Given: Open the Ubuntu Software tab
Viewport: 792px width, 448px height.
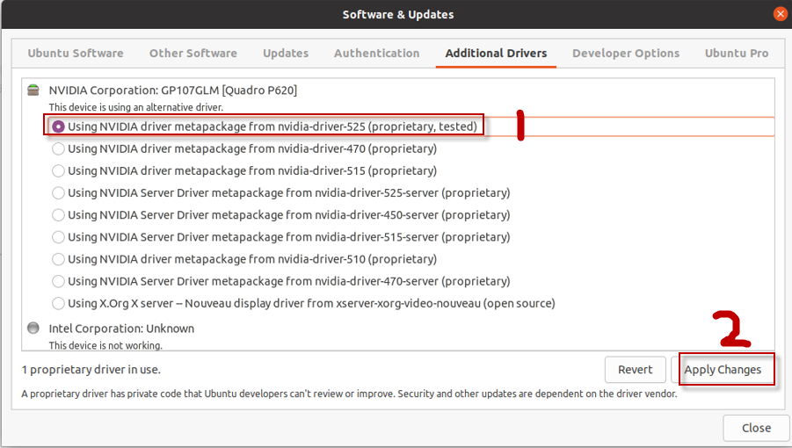Looking at the screenshot, I should click(x=76, y=53).
